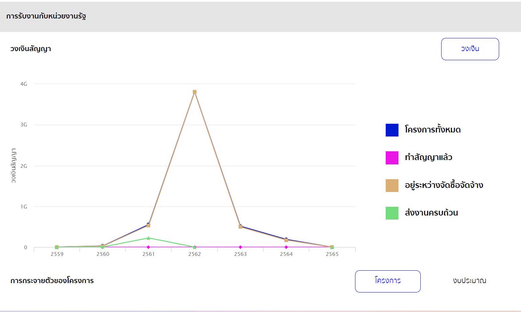Viewport: 521px width, 312px height.
Task: Select the magenta diamond marker at 2564
Action: (x=286, y=247)
